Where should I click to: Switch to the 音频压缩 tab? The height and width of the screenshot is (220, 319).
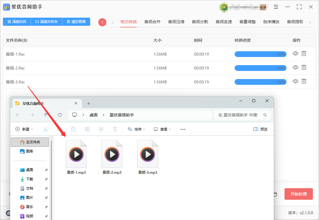click(x=176, y=22)
